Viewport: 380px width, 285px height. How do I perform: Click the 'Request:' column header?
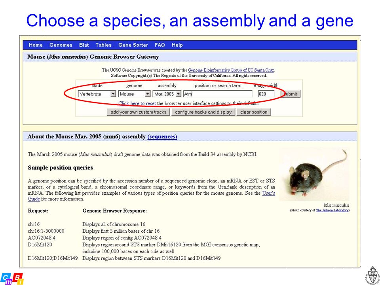point(38,211)
